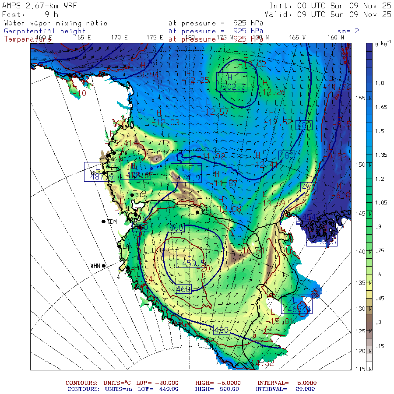Click the ".45" colorbar tick label
394x394 pixels.
click(380, 299)
